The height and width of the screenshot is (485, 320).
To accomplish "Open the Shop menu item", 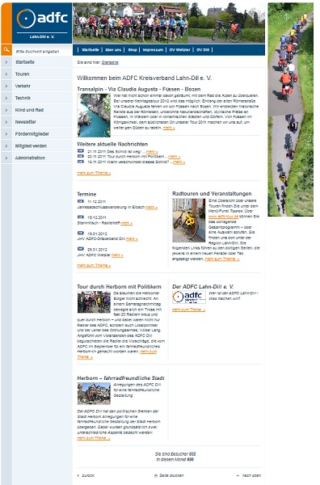I will pos(133,50).
